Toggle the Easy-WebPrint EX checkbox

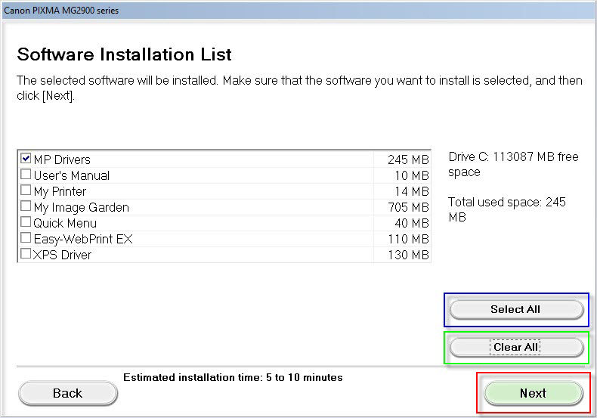click(26, 238)
